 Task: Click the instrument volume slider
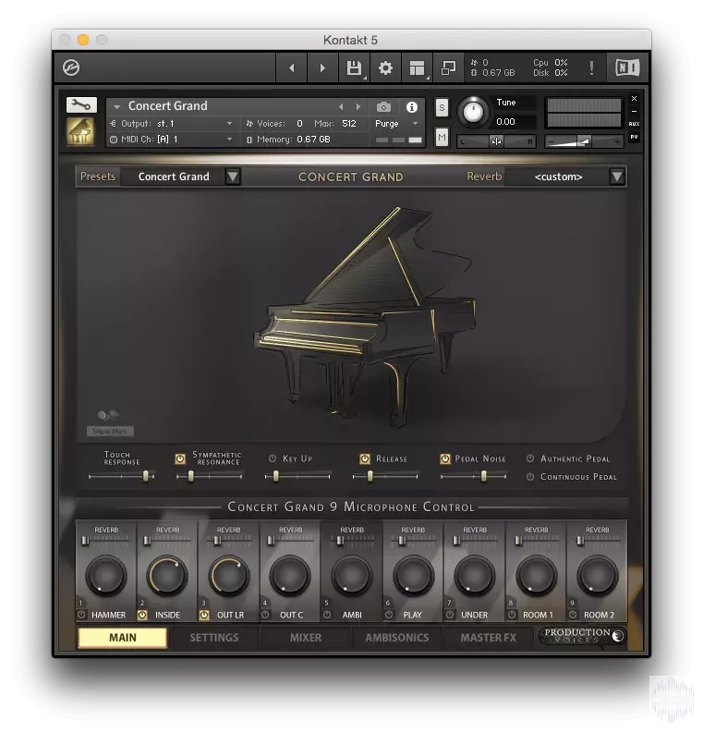pyautogui.click(x=584, y=141)
